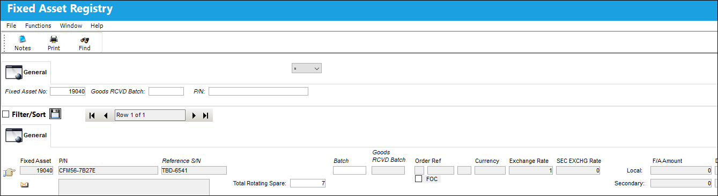Viewport: 718px width, 196px height.
Task: Click the Local F/A Amount field
Action: [x=681, y=171]
